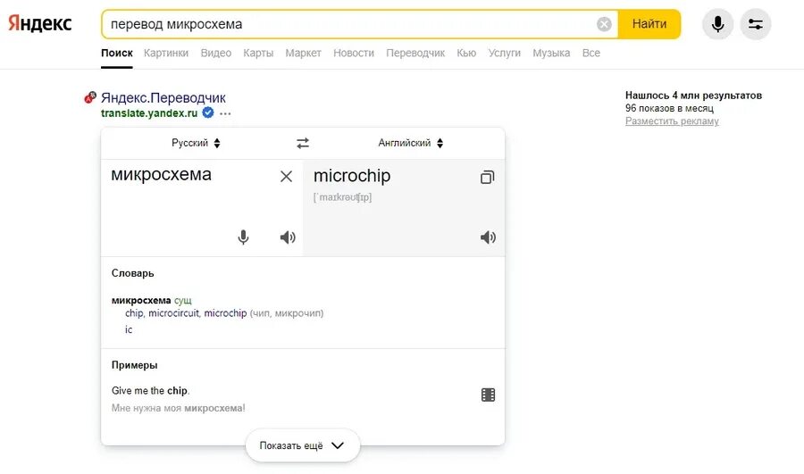Start voice search with the microphone button
This screenshot has height=474, width=804.
pyautogui.click(x=717, y=24)
